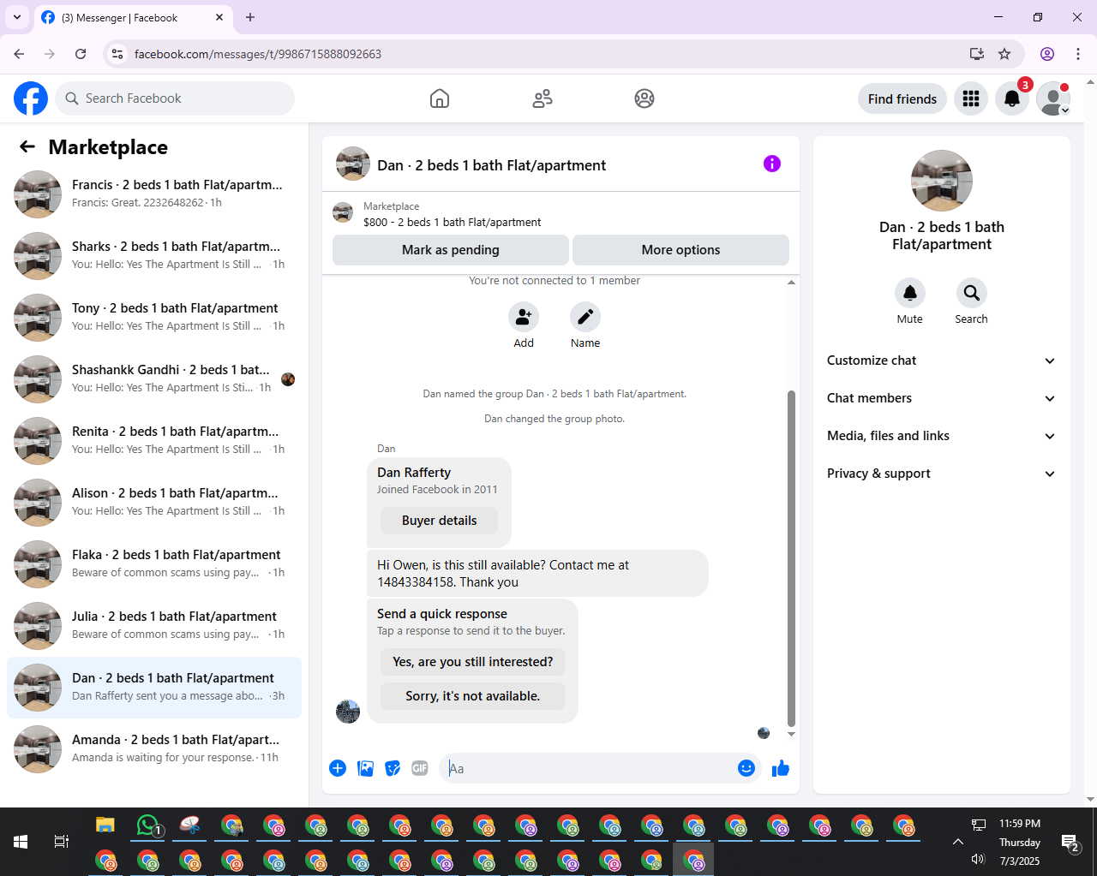Open the account profile avatar menu
The height and width of the screenshot is (876, 1097).
1053,98
